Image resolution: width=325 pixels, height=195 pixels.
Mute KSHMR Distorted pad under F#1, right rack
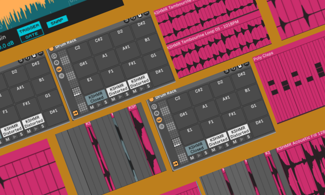coord(234,142)
